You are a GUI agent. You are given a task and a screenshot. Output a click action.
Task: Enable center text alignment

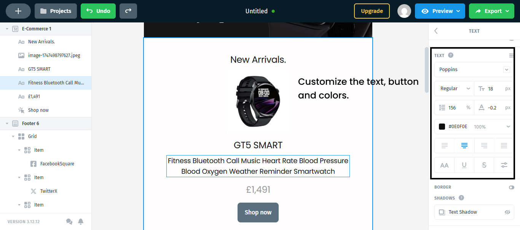click(464, 146)
